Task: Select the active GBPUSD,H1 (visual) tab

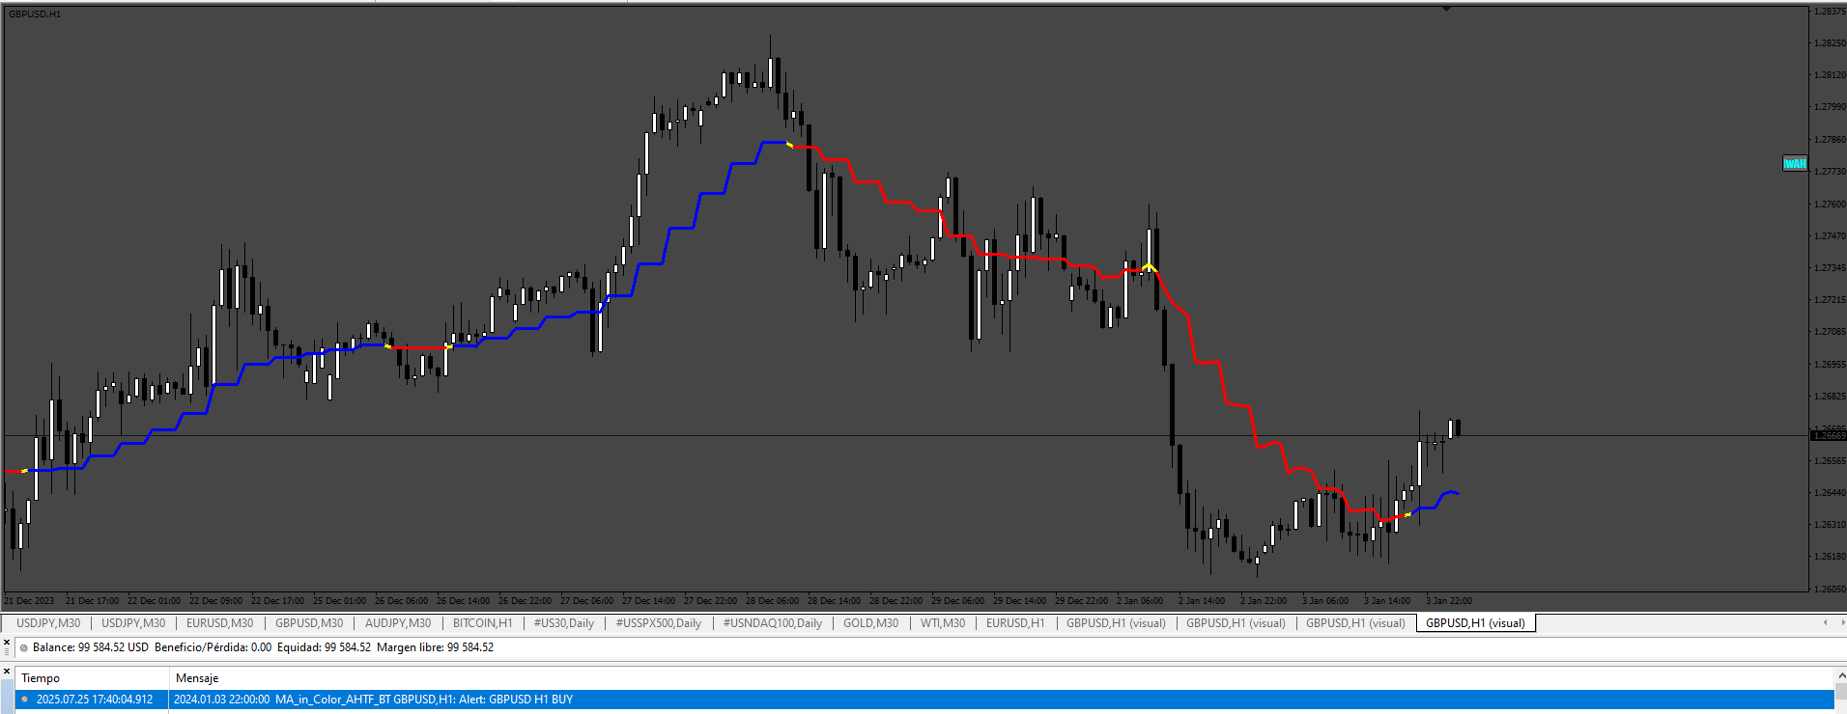Action: point(1475,623)
